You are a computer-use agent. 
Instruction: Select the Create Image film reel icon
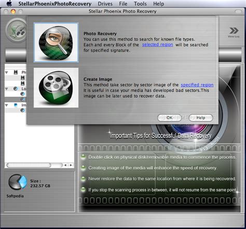point(56,88)
